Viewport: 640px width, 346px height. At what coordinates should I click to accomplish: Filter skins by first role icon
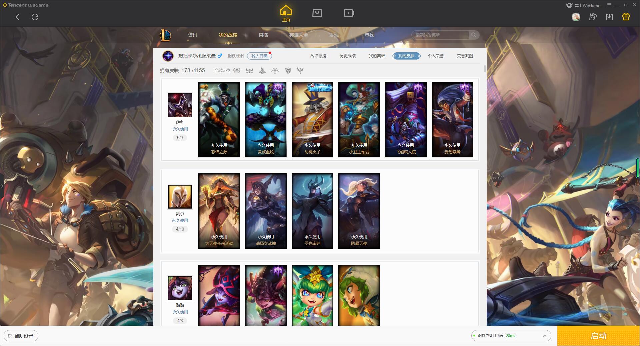pyautogui.click(x=237, y=71)
